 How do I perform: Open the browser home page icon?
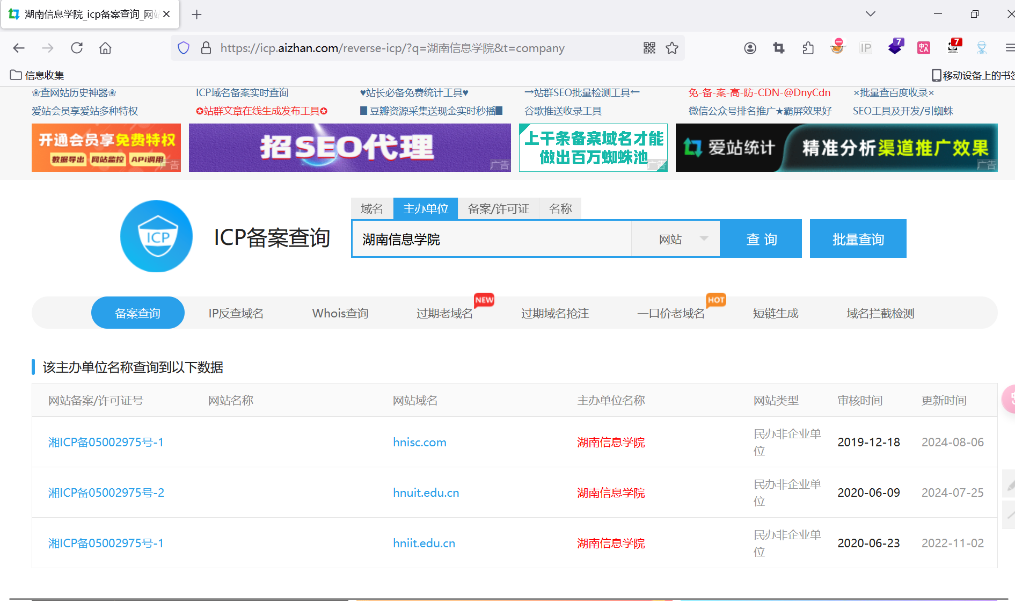105,48
